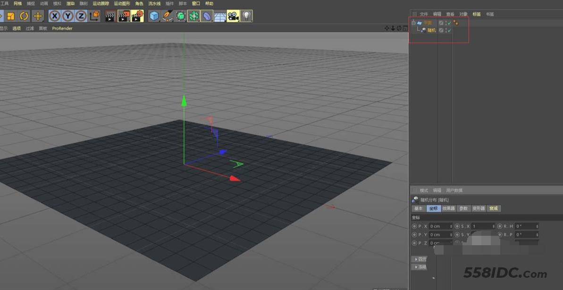Open the viewport ProRender menu

pyautogui.click(x=62, y=28)
